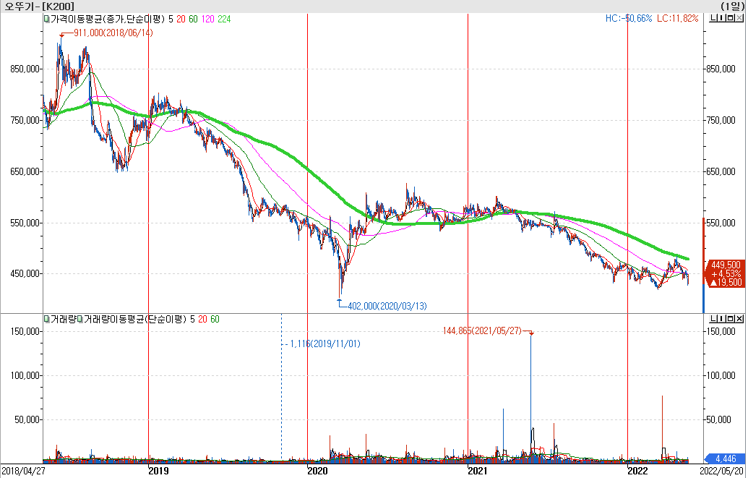The height and width of the screenshot is (478, 748).
Task: Close the volume chart panel
Action: pos(739,318)
